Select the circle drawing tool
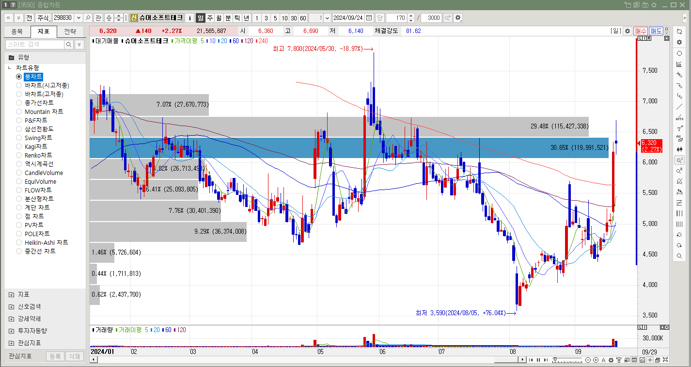691x367 pixels. [679, 53]
